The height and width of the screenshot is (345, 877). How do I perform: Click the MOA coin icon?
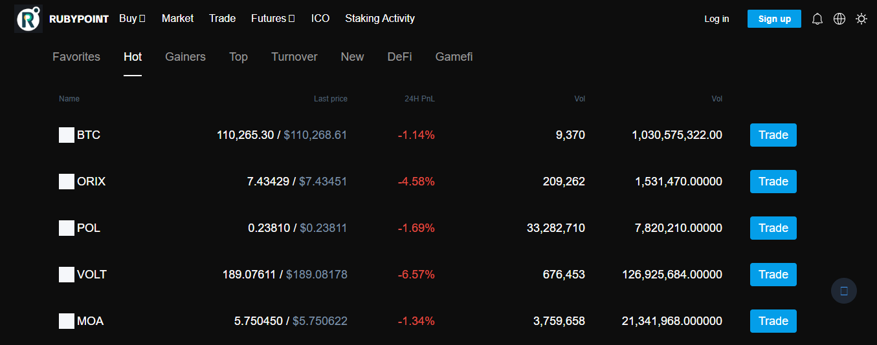tap(67, 321)
